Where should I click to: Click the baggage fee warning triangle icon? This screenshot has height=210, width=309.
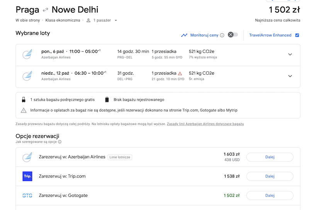[x=24, y=110]
